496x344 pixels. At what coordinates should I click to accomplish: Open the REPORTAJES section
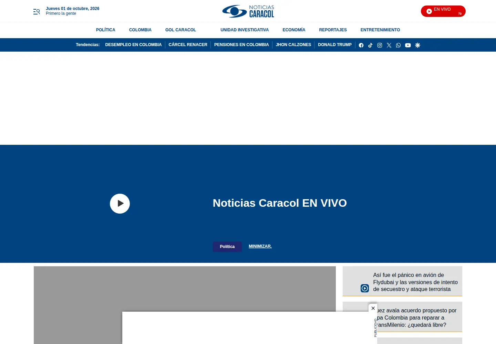(x=333, y=30)
